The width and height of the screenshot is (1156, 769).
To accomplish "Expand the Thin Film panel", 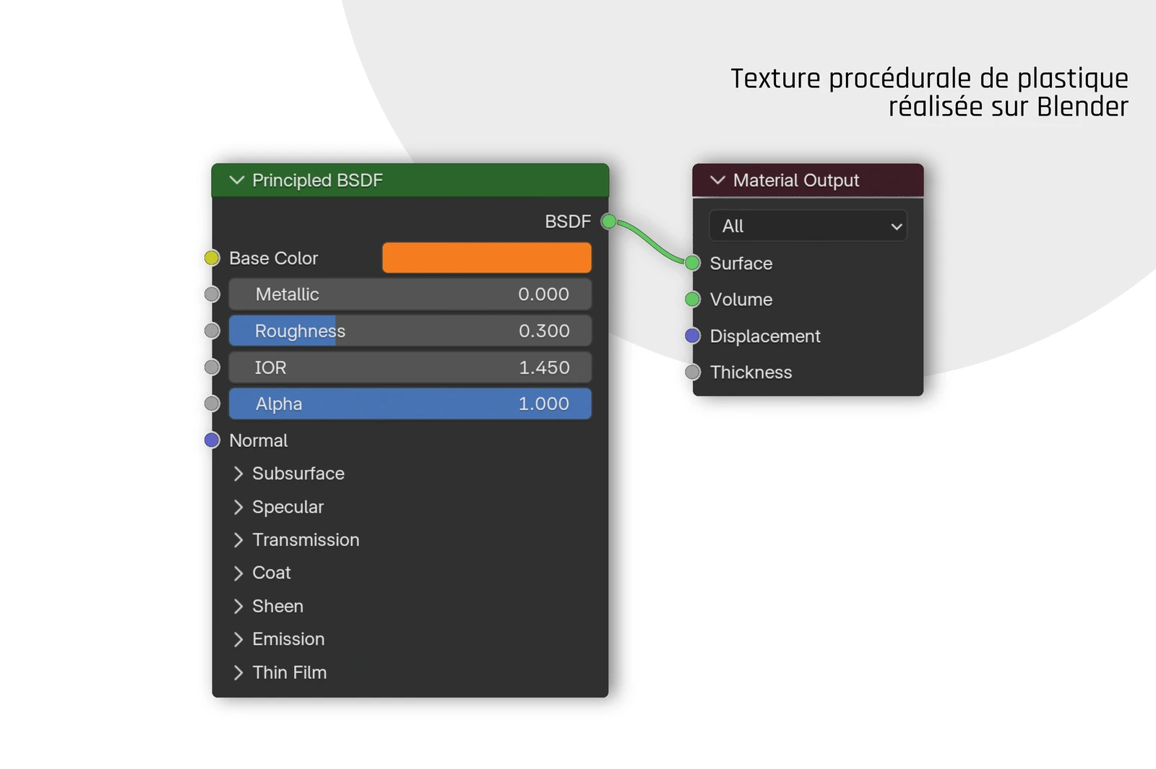I will [238, 673].
